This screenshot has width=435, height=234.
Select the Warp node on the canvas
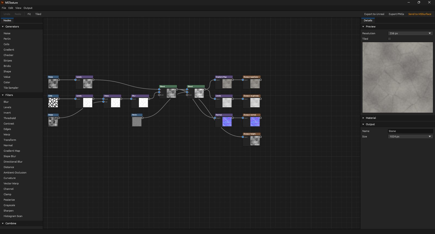click(x=112, y=101)
